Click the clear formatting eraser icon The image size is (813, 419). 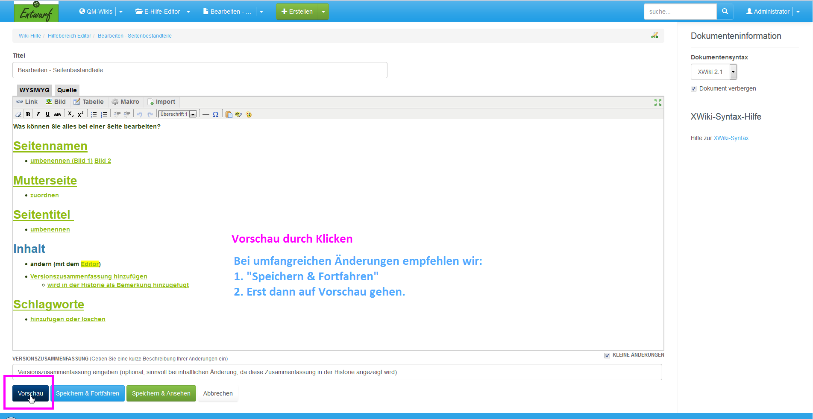[18, 114]
